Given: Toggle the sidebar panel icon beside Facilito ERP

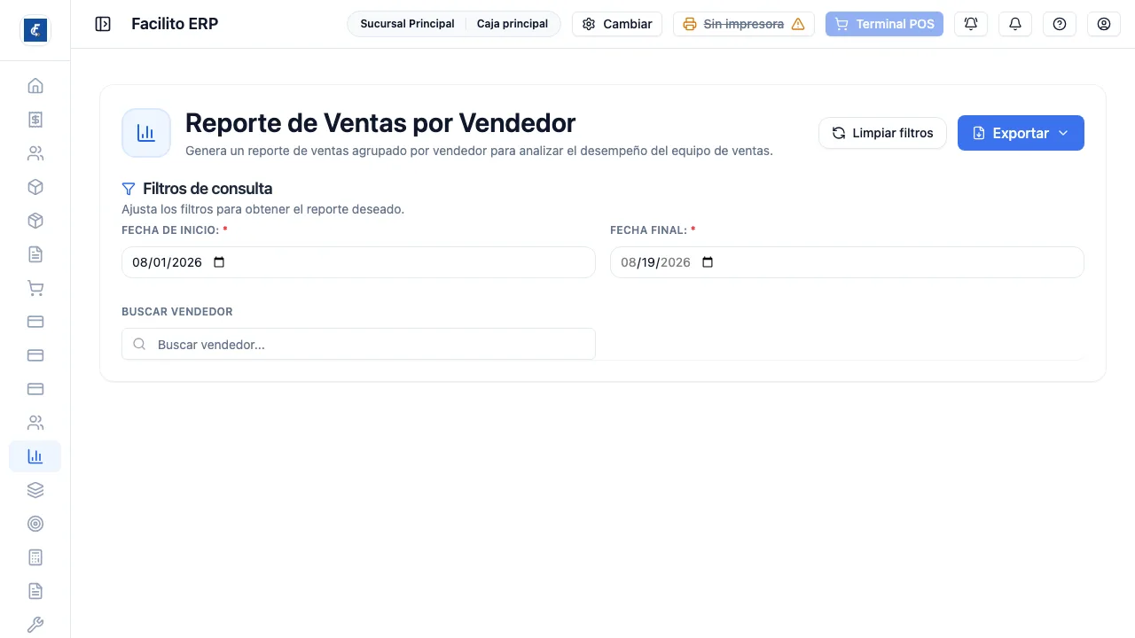Looking at the screenshot, I should [103, 24].
